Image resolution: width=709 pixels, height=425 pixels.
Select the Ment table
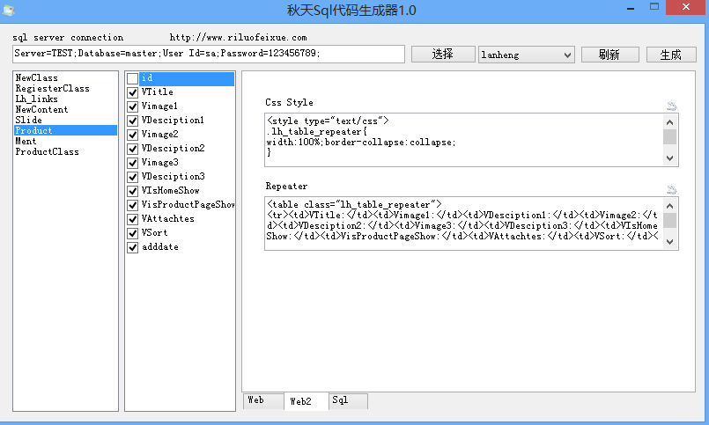pos(65,141)
